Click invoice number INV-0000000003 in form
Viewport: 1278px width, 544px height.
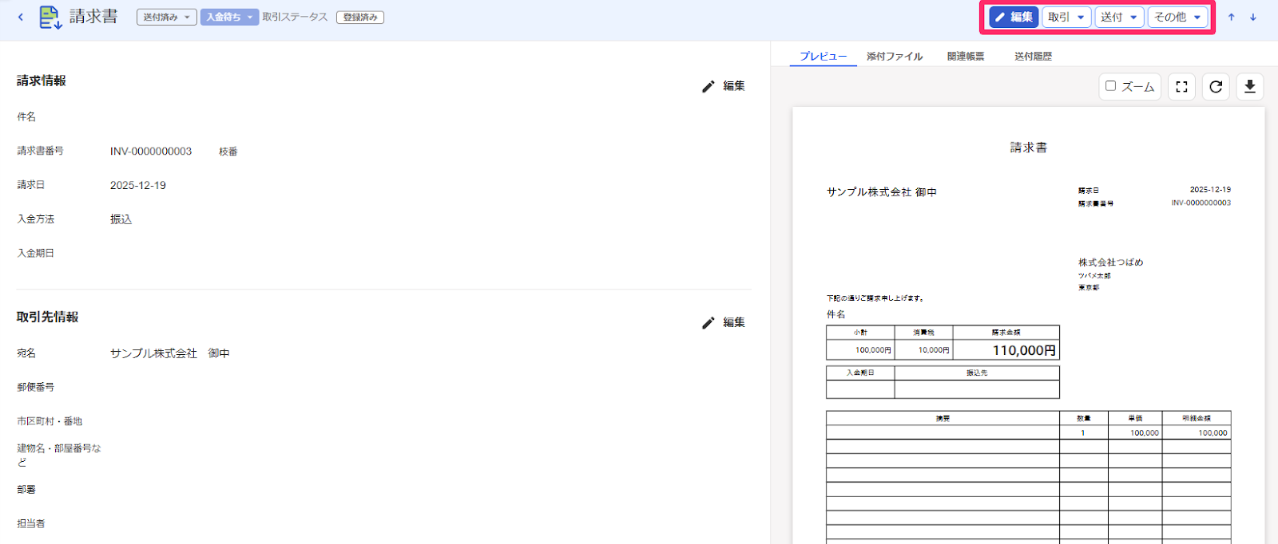(x=151, y=151)
